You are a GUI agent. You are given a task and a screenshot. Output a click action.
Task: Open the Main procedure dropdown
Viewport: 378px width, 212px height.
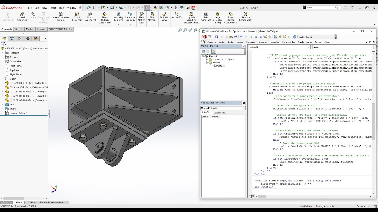click(372, 47)
